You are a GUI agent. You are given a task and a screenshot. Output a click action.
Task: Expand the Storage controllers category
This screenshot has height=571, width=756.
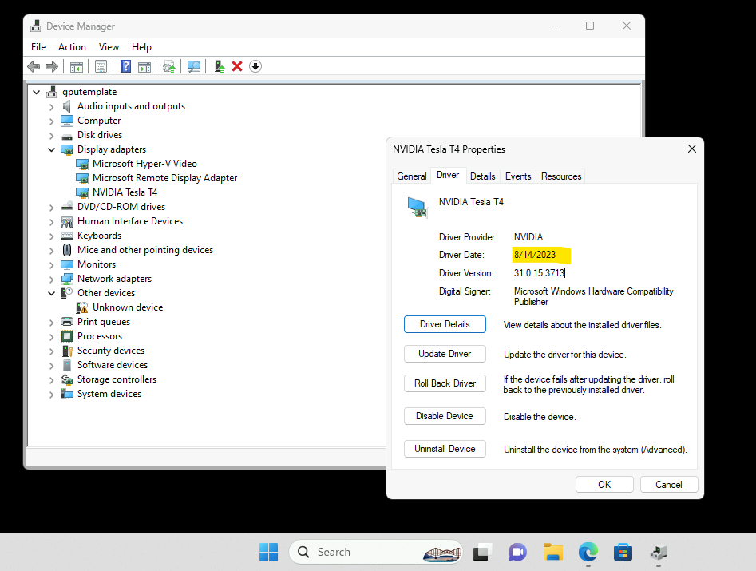52,380
